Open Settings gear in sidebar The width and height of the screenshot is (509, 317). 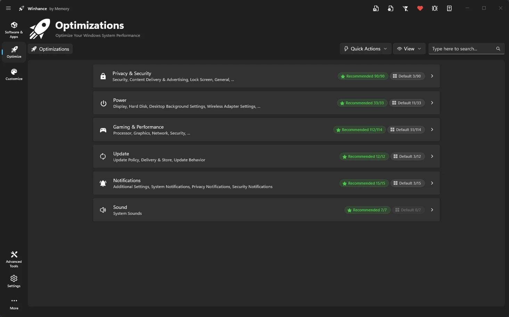pyautogui.click(x=14, y=282)
